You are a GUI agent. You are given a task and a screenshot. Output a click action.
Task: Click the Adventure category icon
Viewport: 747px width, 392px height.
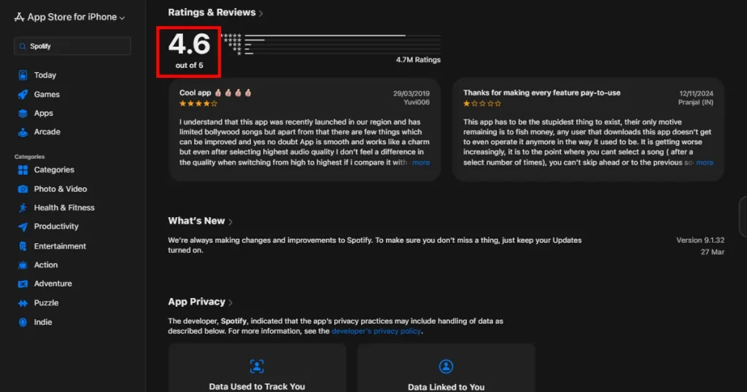click(x=23, y=284)
